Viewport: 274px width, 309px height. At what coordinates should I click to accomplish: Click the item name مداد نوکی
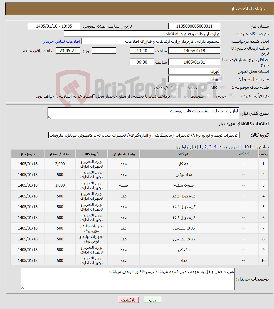click(184, 175)
